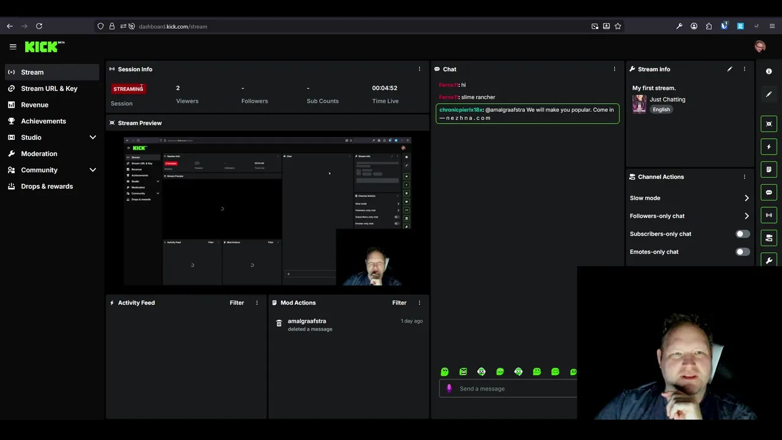Screen dimensions: 782x440
Task: Click the Just Chatting category thumbnail
Action: tap(639, 104)
